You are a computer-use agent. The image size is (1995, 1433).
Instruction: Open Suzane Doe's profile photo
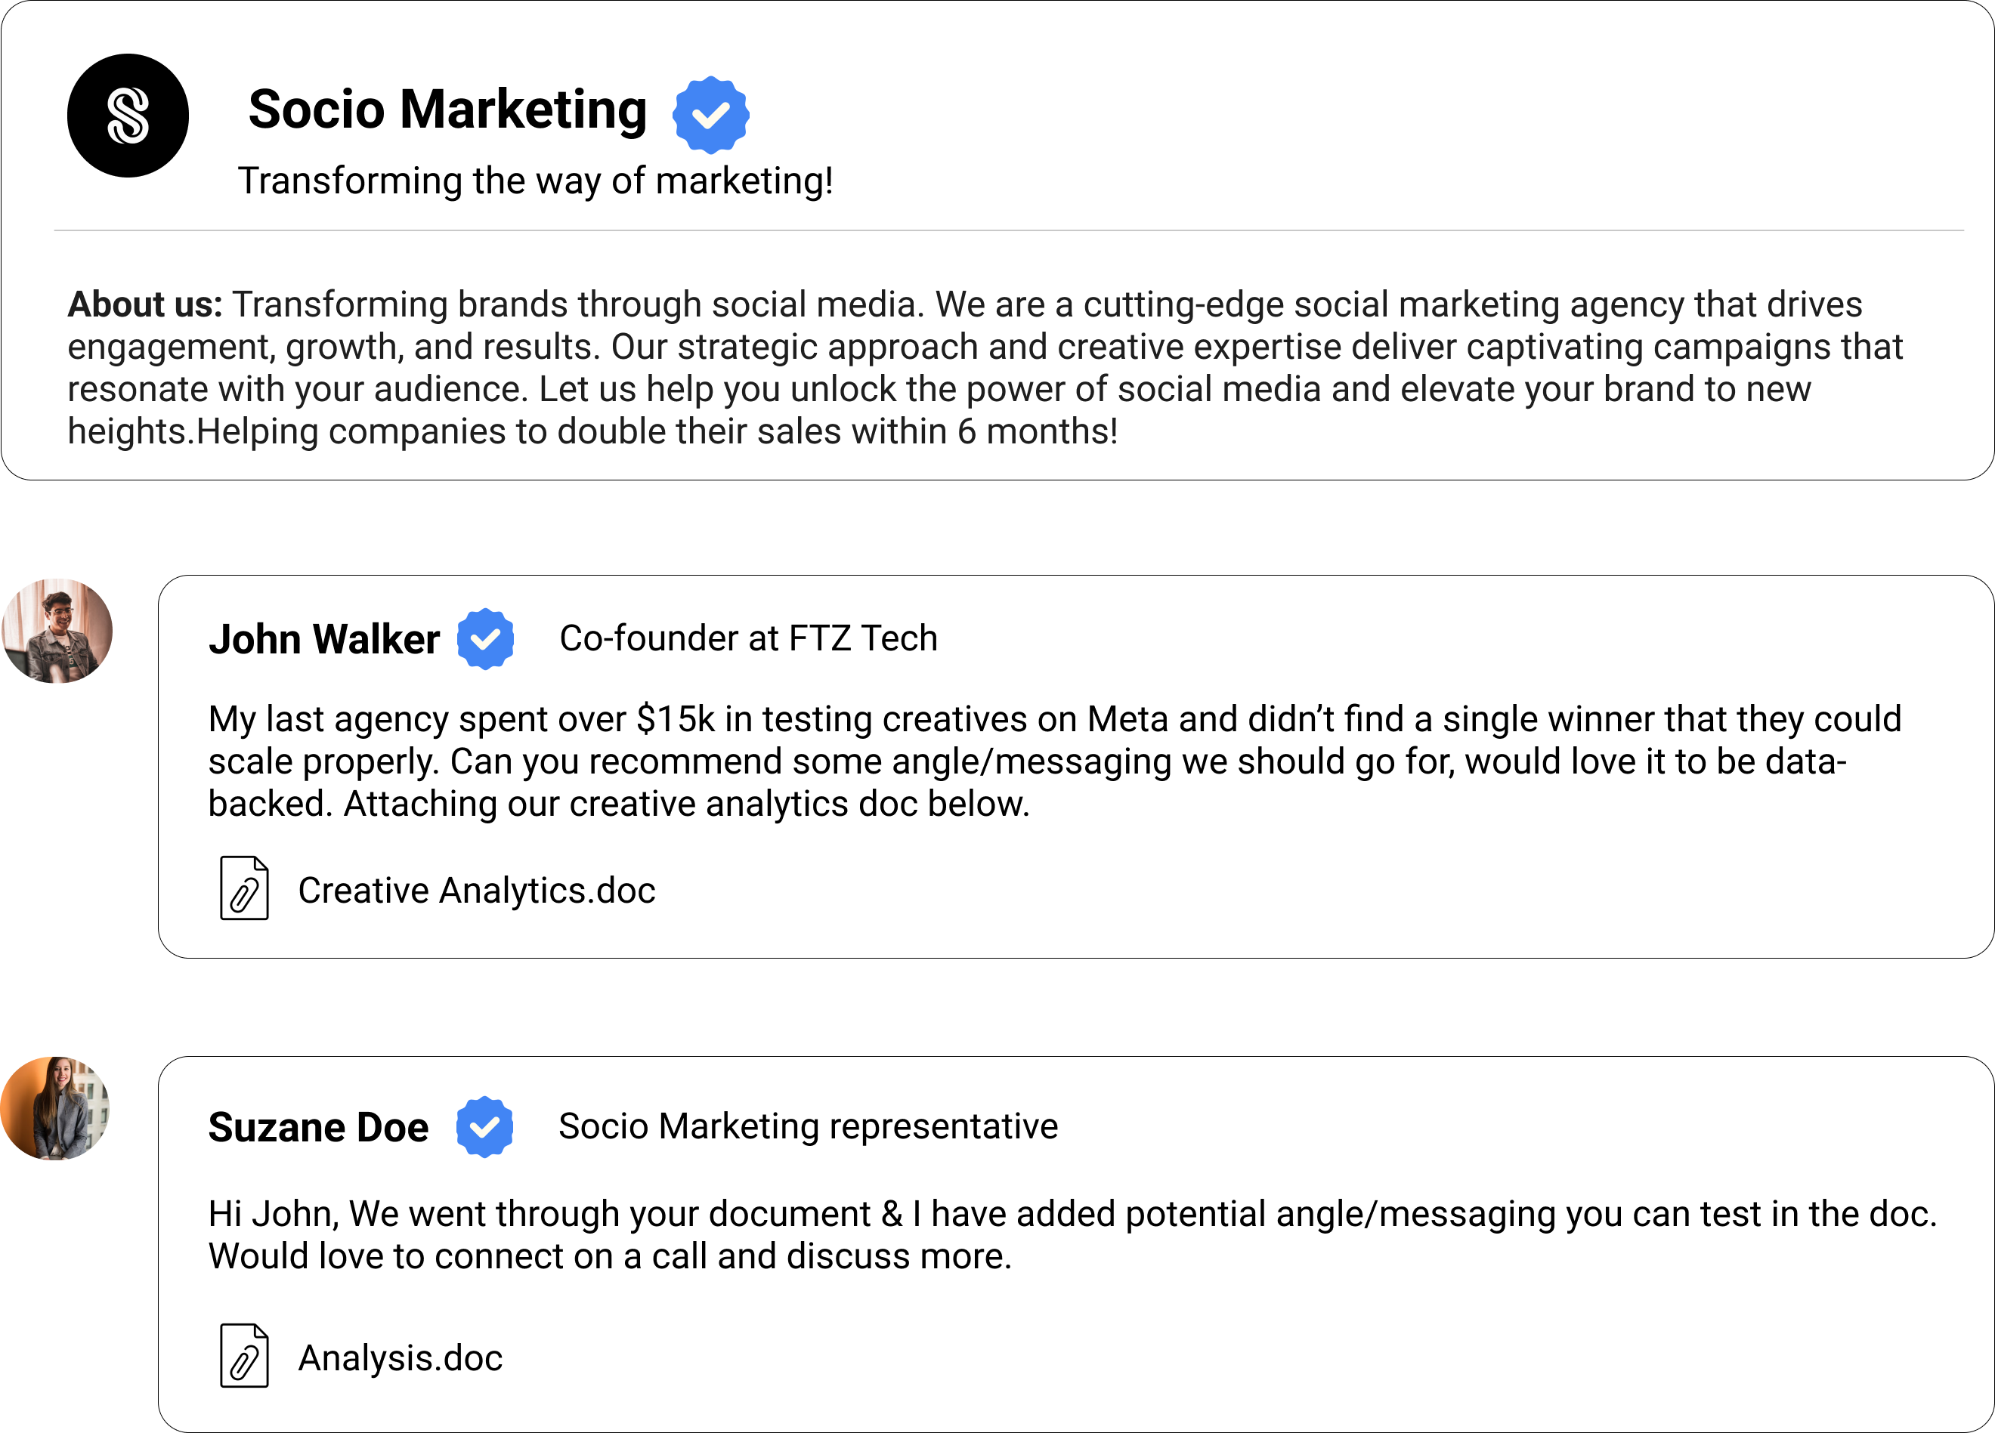click(55, 1109)
